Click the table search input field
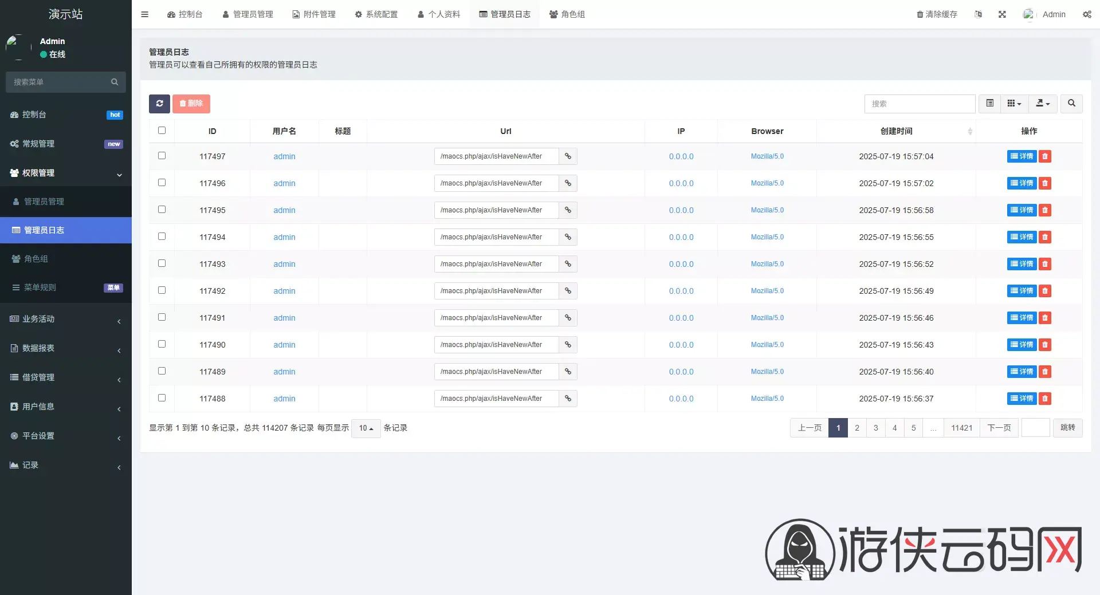1100x595 pixels. pos(920,104)
